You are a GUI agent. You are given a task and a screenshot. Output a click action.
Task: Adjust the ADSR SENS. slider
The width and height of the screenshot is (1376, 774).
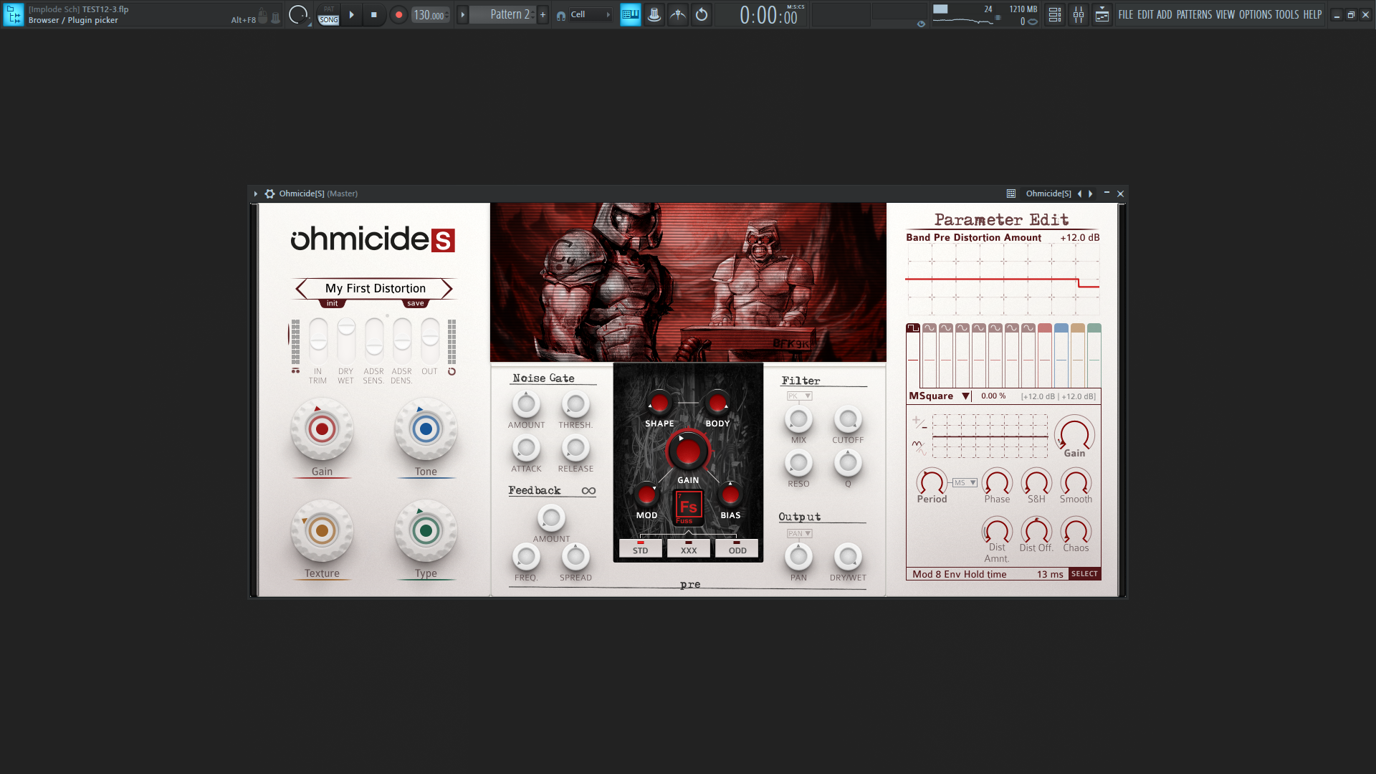tap(374, 341)
